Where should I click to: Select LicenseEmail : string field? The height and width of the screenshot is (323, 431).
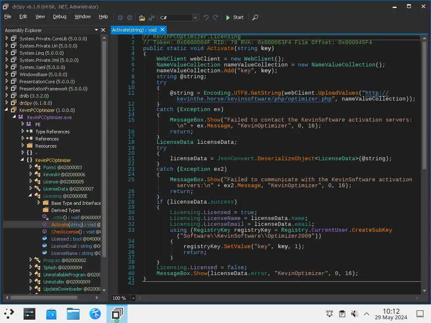click(x=76, y=246)
